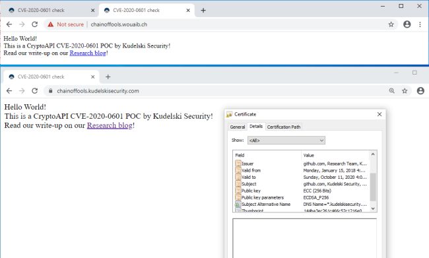This screenshot has width=429, height=258.
Task: Select the Valid from field row
Action: pyautogui.click(x=302, y=170)
